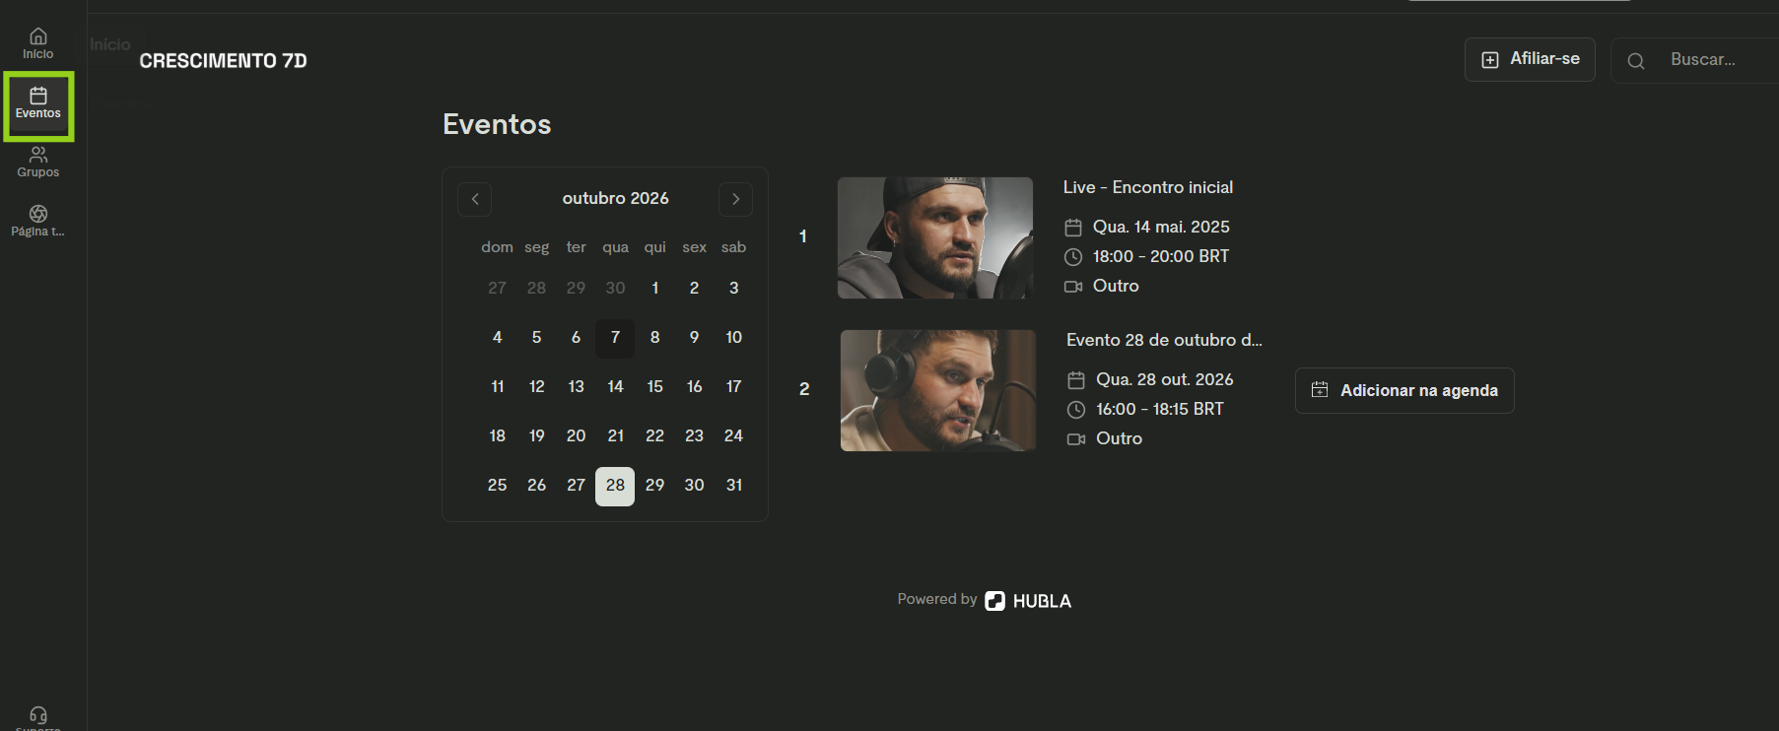Click the calendar icon beside Qua. 28 out. 2026

(x=1076, y=380)
